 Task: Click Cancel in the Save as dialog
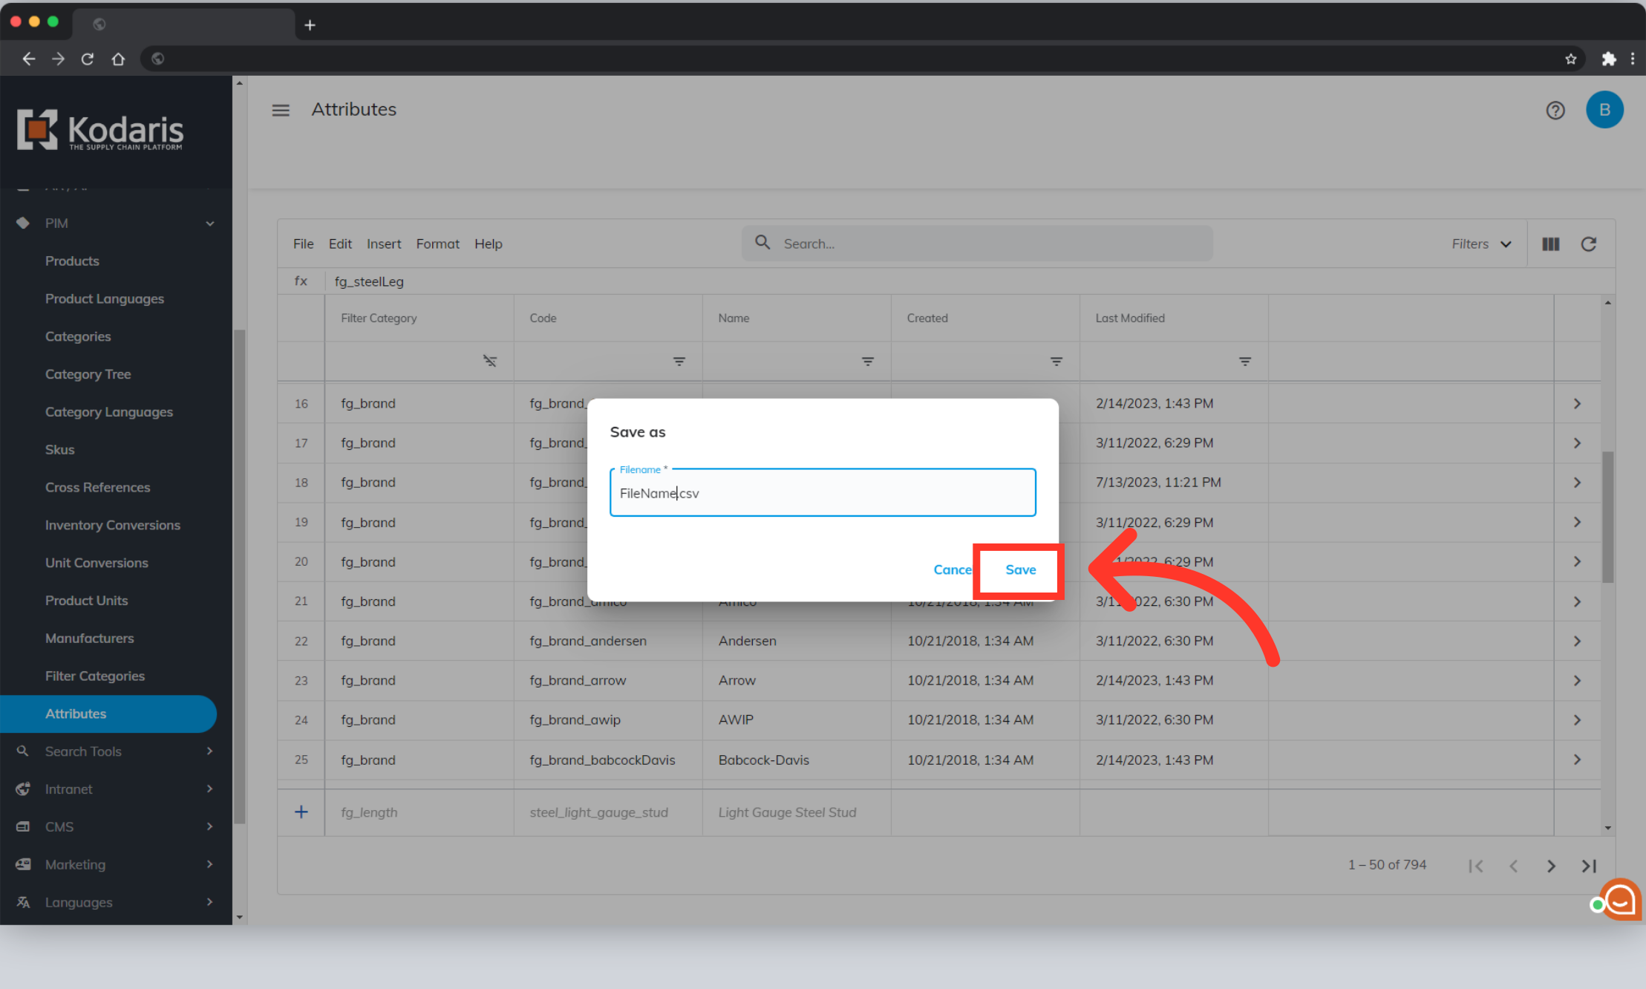952,569
